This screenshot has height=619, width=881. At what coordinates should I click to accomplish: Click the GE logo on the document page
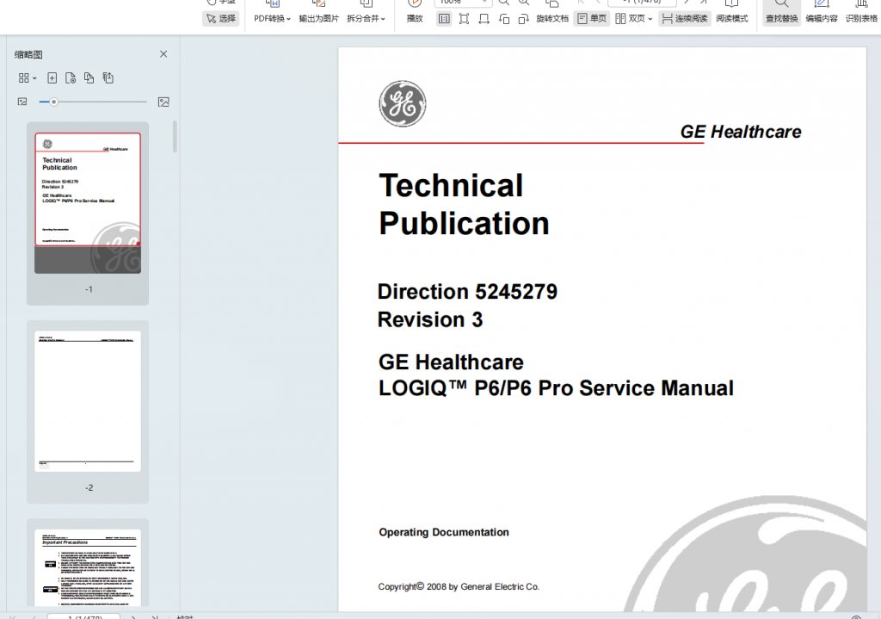tap(403, 103)
